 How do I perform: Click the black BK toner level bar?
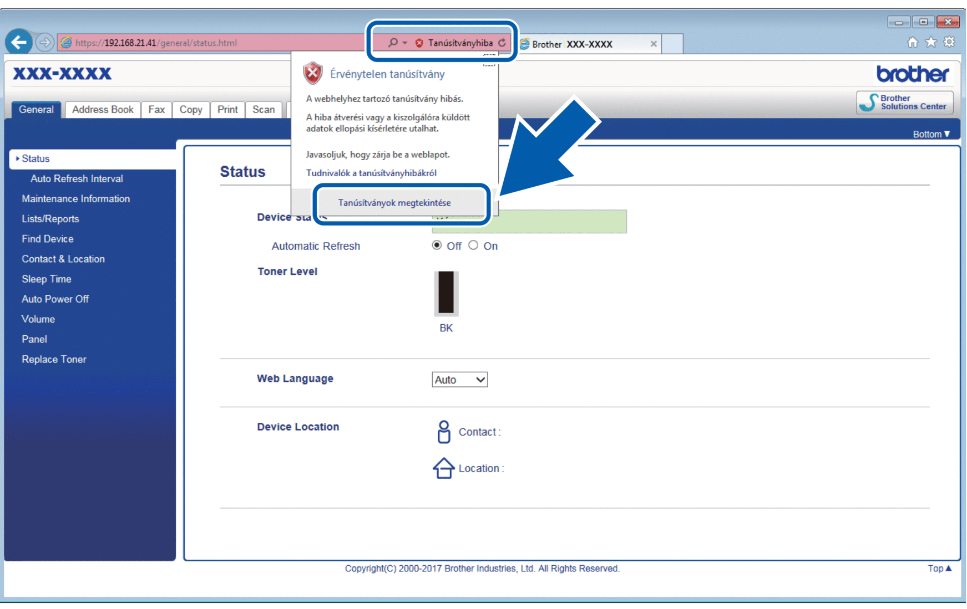pyautogui.click(x=446, y=293)
